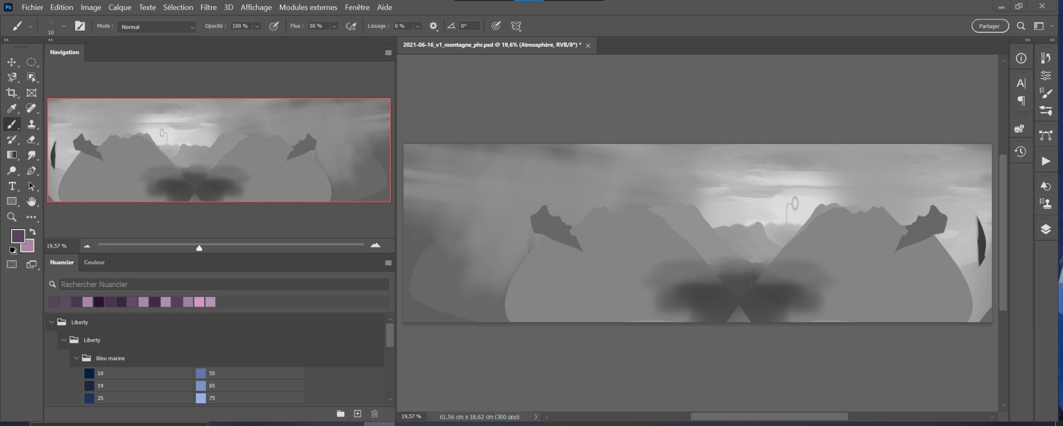Open the Flux percentage dropdown
This screenshot has width=1063, height=426.
click(334, 26)
